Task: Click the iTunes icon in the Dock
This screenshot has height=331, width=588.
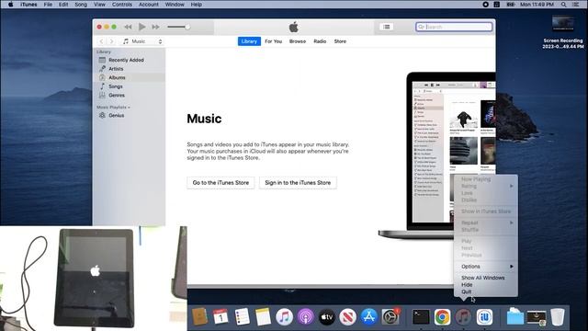Action: (x=463, y=316)
